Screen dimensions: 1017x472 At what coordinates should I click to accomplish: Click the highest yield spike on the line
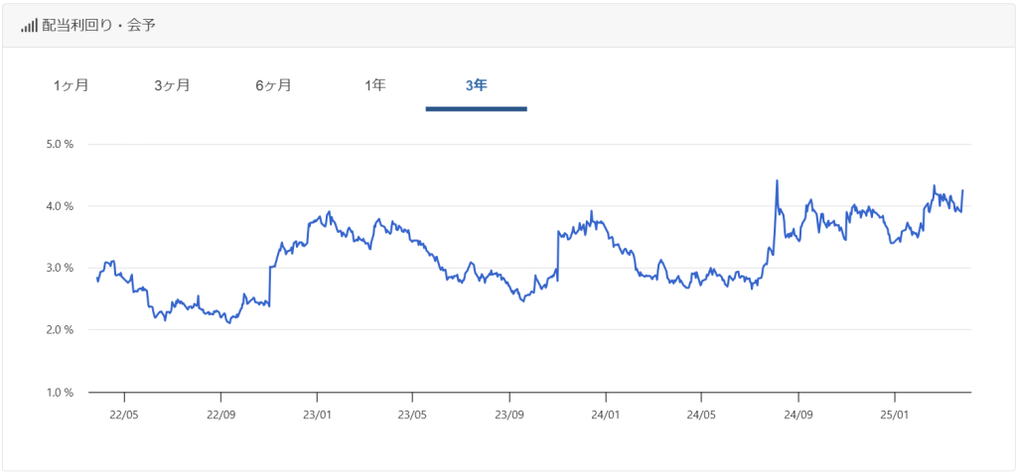(x=777, y=181)
